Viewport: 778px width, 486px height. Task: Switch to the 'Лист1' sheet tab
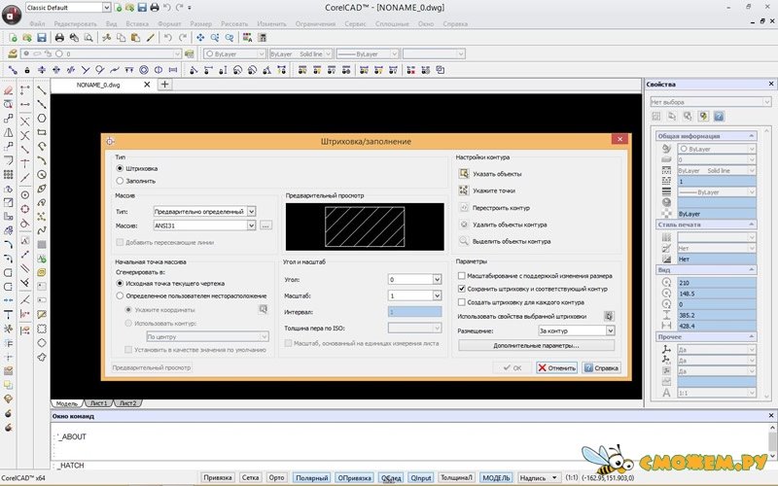pos(98,402)
